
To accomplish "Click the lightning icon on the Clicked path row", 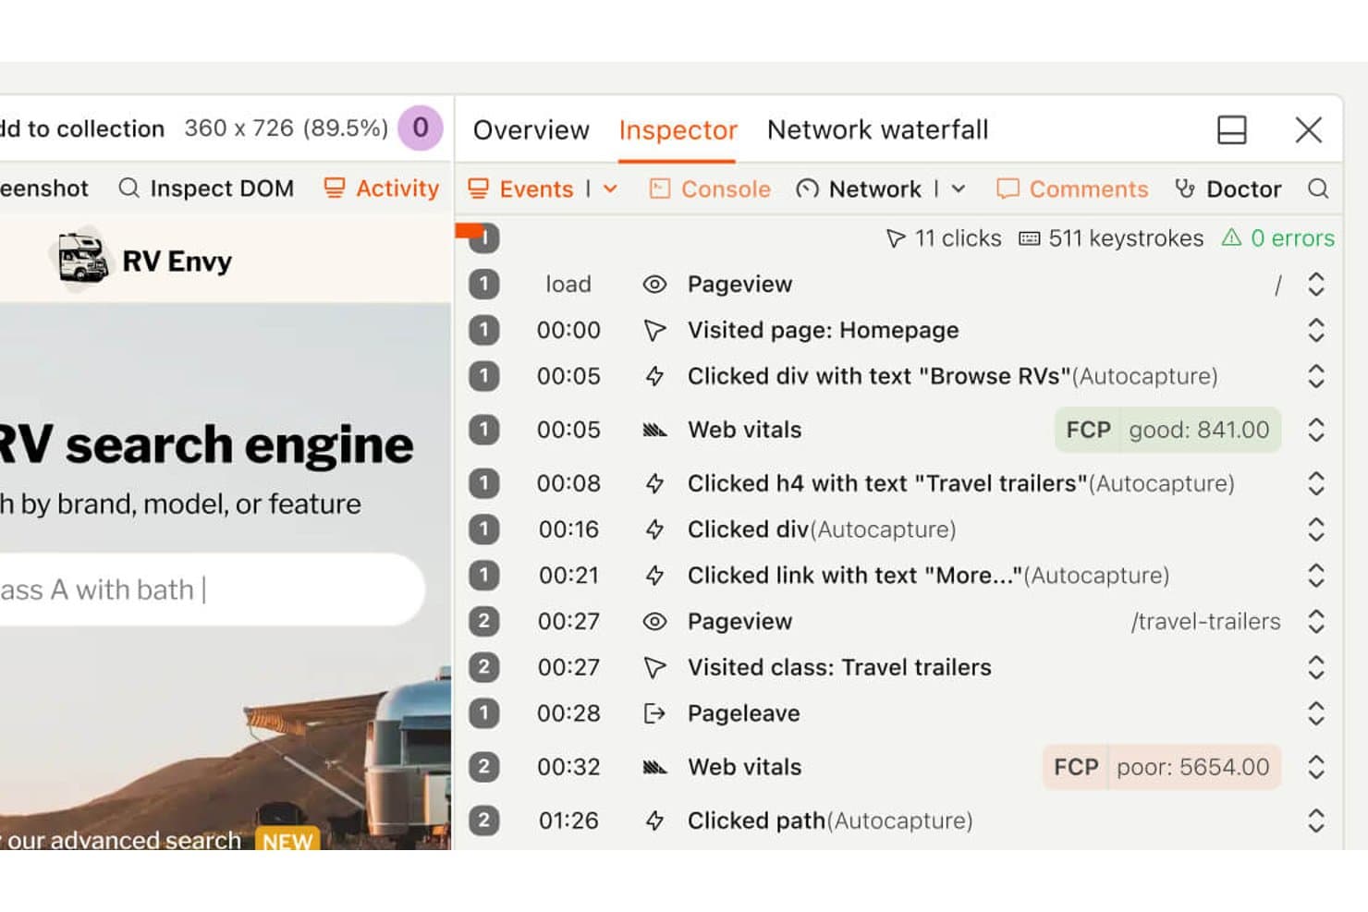I will [x=654, y=821].
